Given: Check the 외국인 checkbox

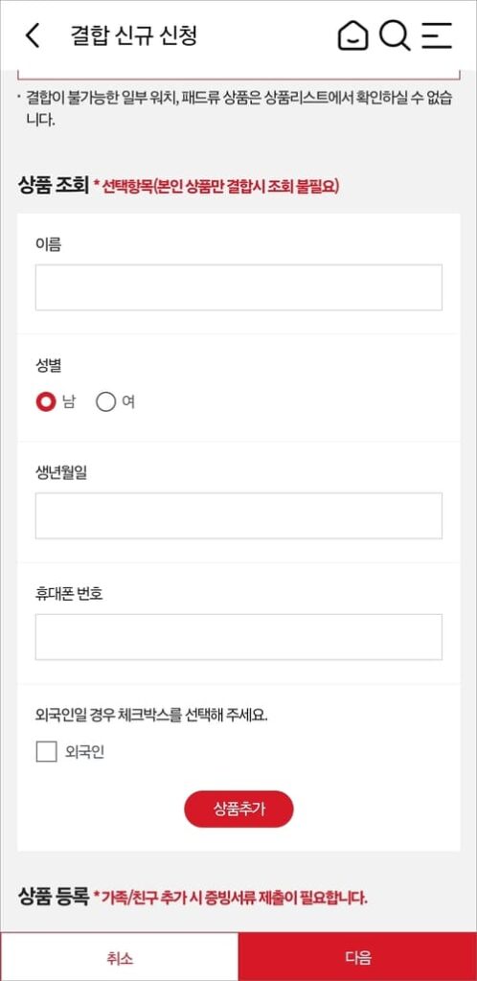Looking at the screenshot, I should tap(46, 751).
